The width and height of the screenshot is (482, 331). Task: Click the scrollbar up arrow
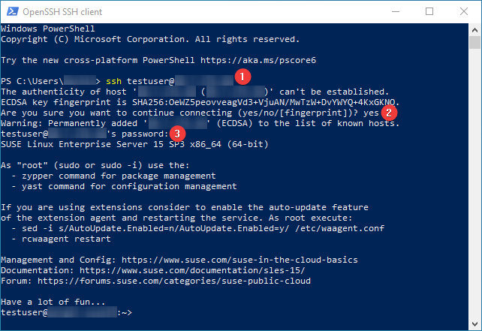point(474,29)
